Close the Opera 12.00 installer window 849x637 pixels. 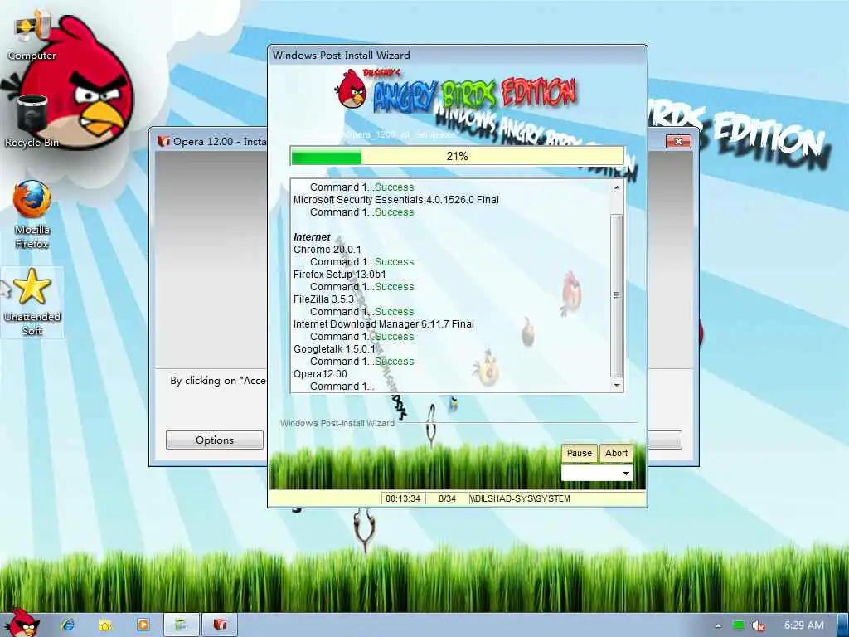coord(678,141)
